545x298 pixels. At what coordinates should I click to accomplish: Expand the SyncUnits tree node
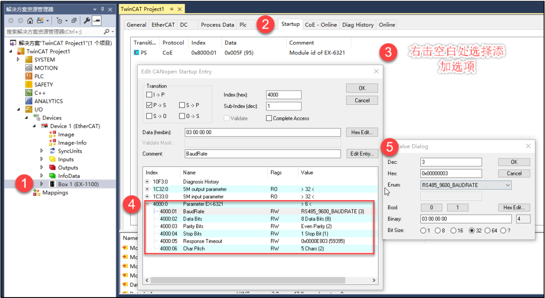pyautogui.click(x=42, y=151)
